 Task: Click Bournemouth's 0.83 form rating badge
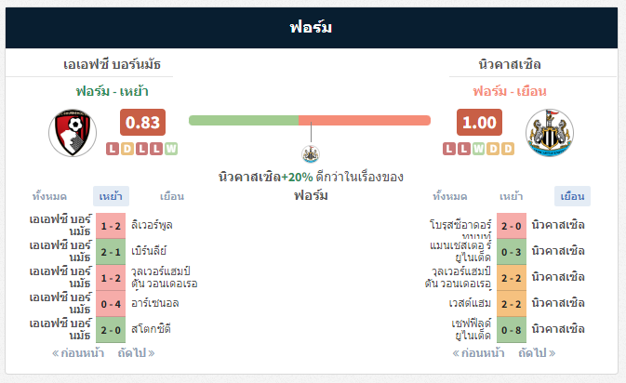click(x=142, y=123)
